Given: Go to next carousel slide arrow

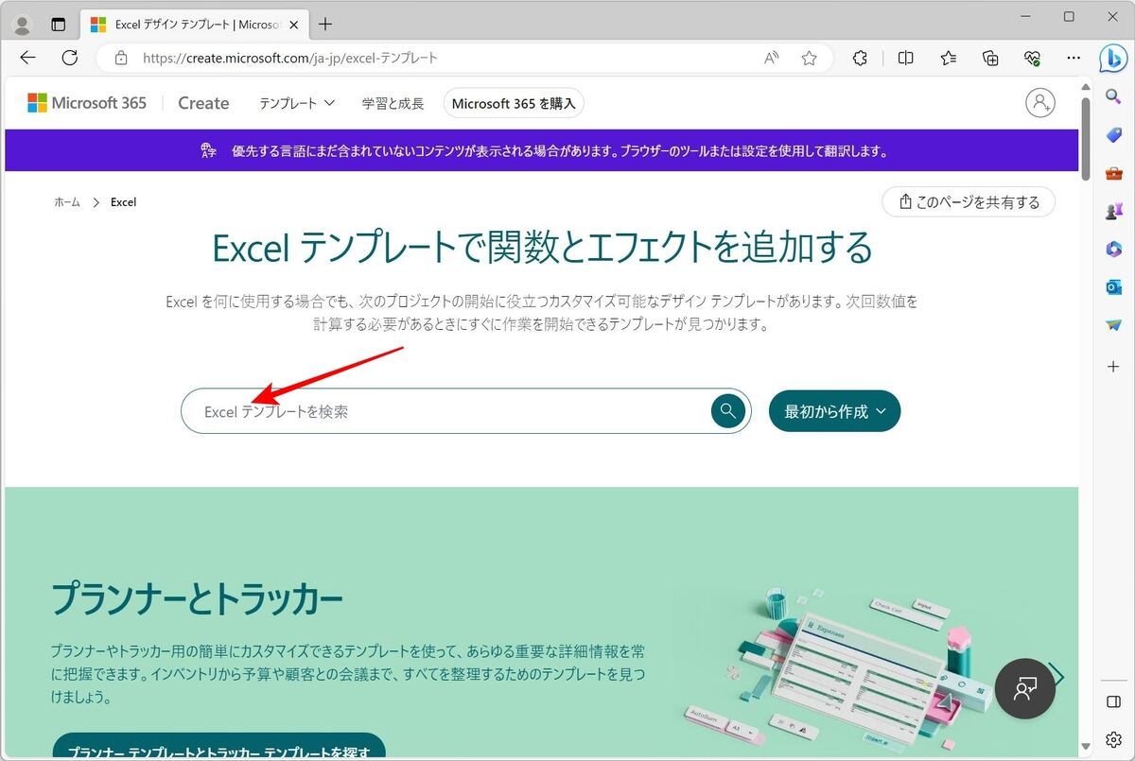Looking at the screenshot, I should click(x=1058, y=676).
